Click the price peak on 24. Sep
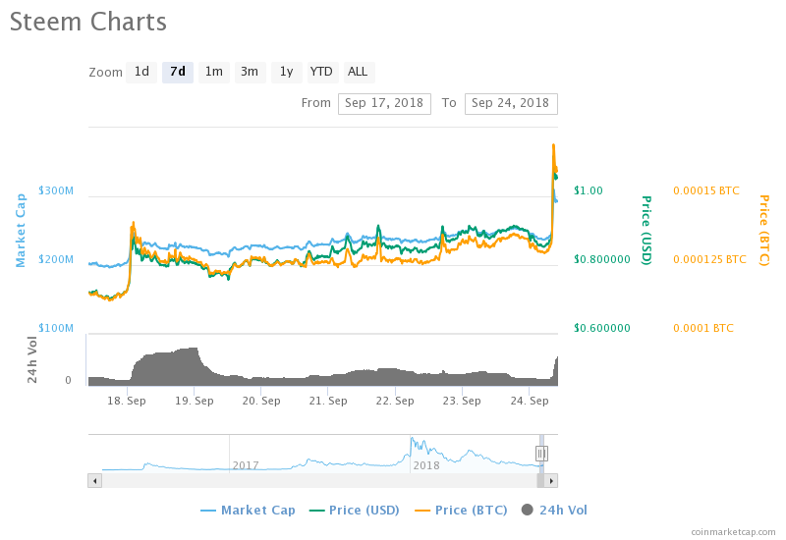Screen dimensions: 786x540 click(x=553, y=145)
